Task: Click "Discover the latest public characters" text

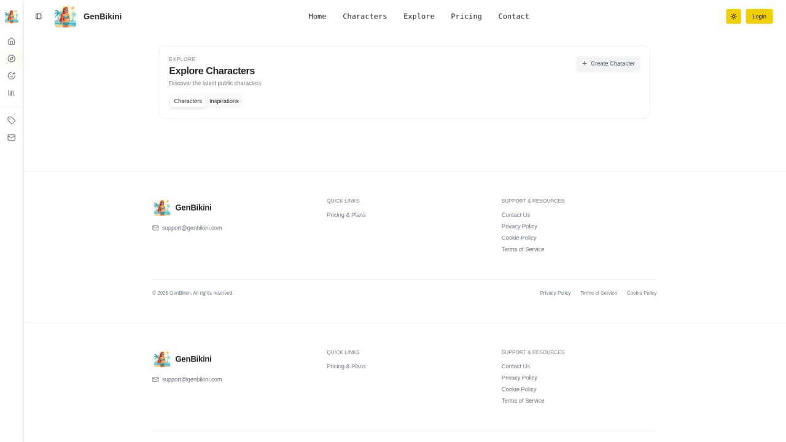Action: (x=215, y=83)
